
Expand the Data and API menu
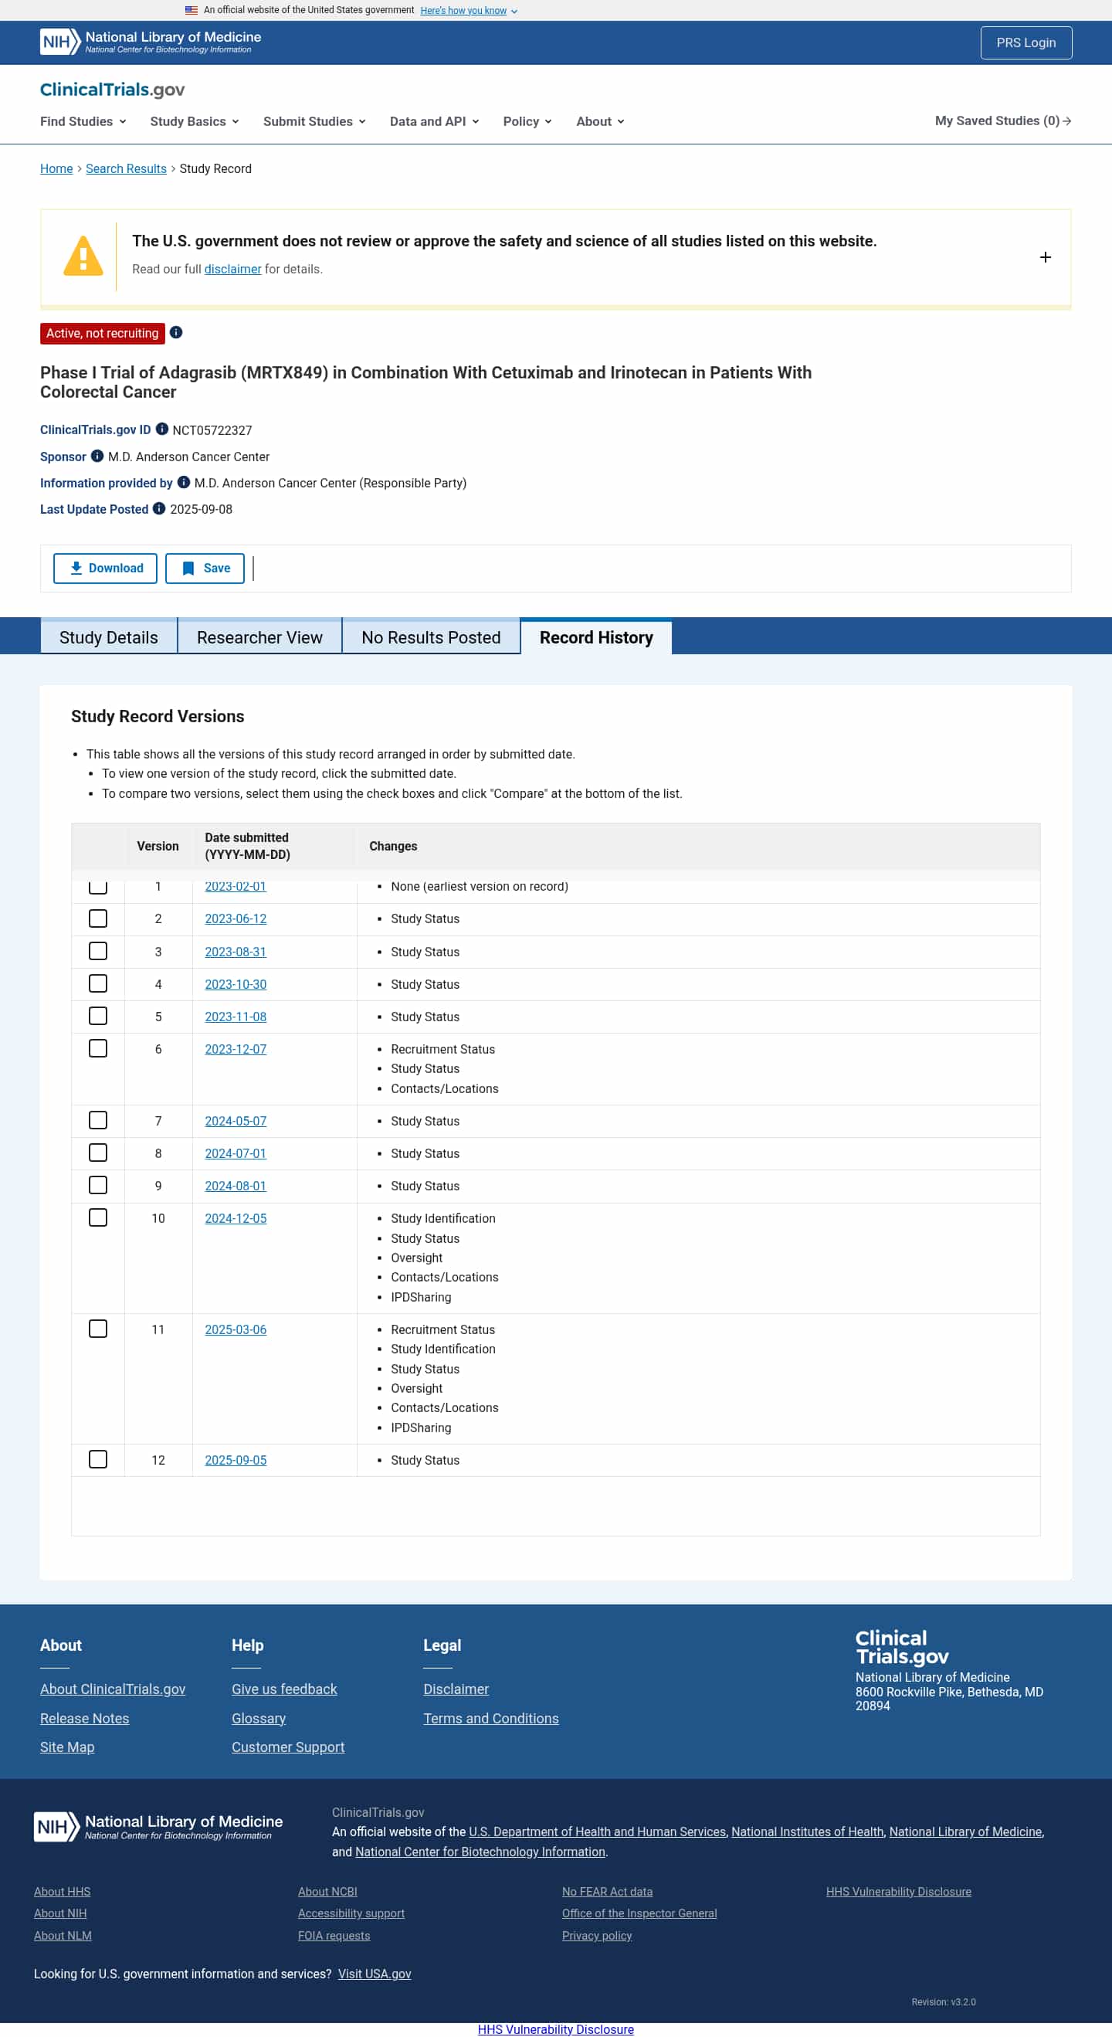point(434,121)
